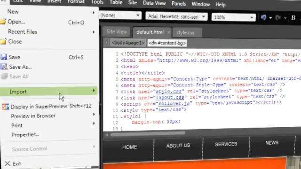Screen dimensions: 301x169
Task: Open redo history dropdown arrow
Action: tap(285, 18)
